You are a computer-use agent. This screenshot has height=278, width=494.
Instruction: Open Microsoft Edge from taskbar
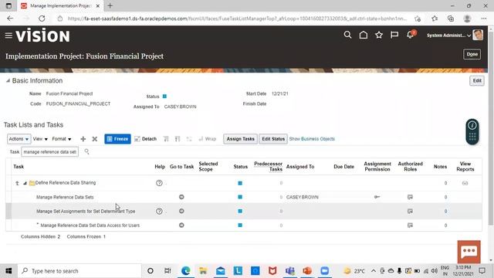[185, 271]
